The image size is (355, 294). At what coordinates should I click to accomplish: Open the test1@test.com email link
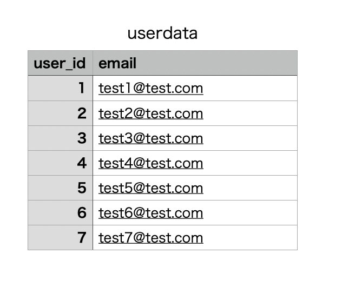[150, 89]
